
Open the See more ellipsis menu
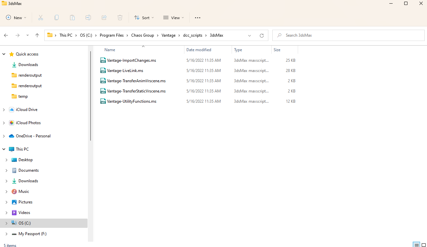(198, 18)
